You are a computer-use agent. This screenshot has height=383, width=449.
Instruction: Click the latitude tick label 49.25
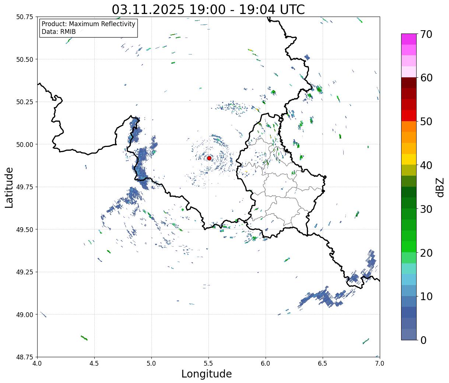tap(24, 272)
